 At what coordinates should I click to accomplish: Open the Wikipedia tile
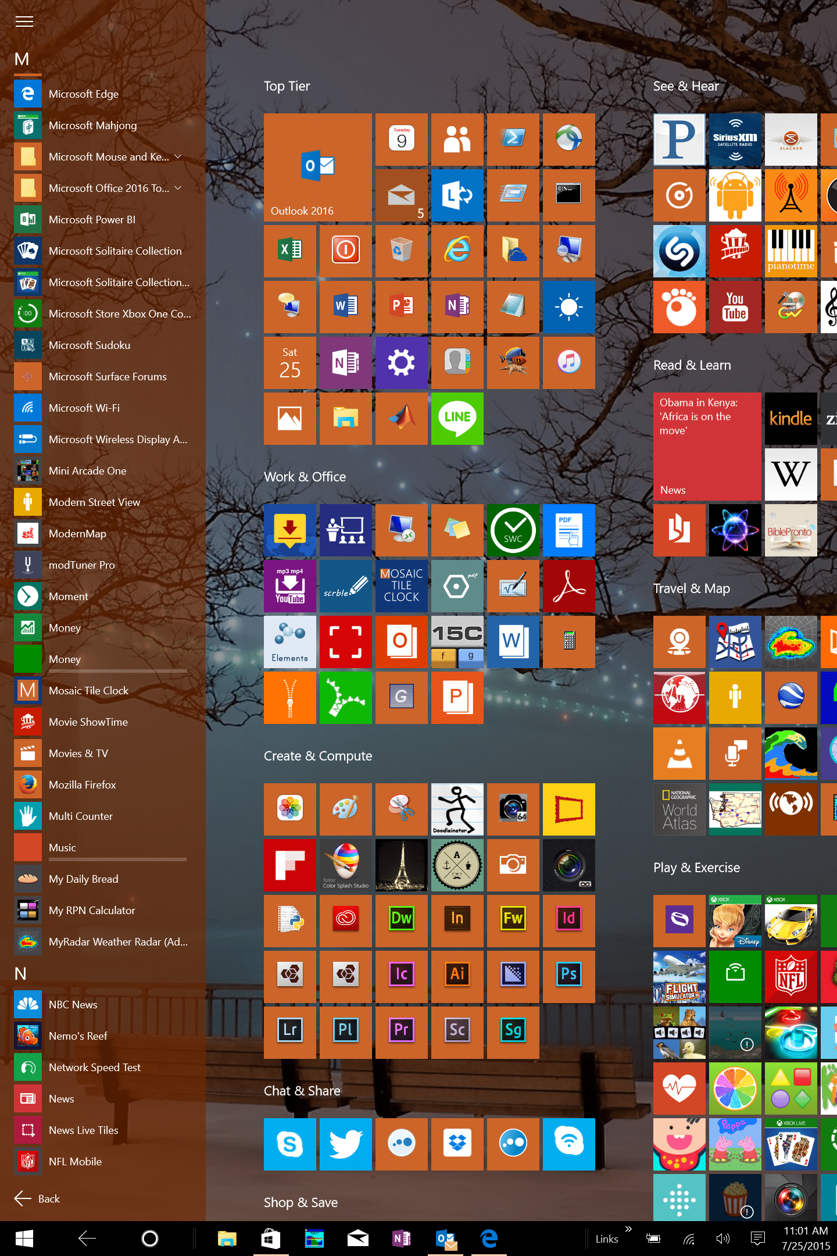[x=791, y=474]
